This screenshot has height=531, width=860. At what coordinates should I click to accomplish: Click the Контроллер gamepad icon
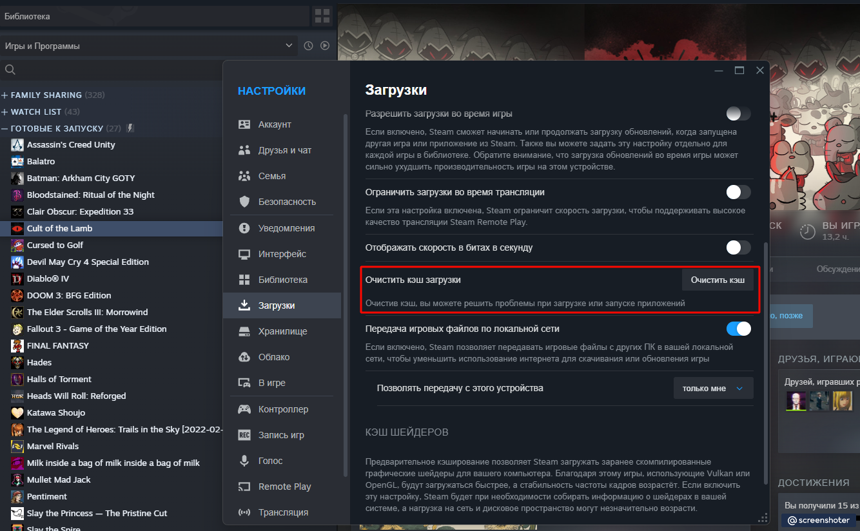click(x=244, y=409)
